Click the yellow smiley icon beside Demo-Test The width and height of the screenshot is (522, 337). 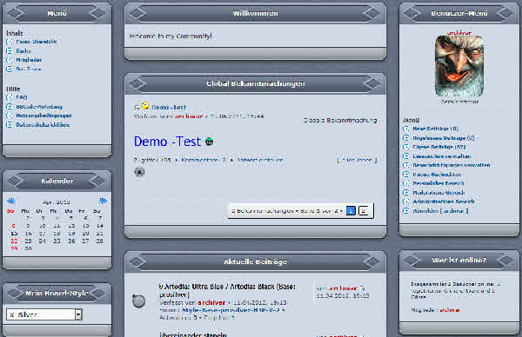tap(145, 106)
